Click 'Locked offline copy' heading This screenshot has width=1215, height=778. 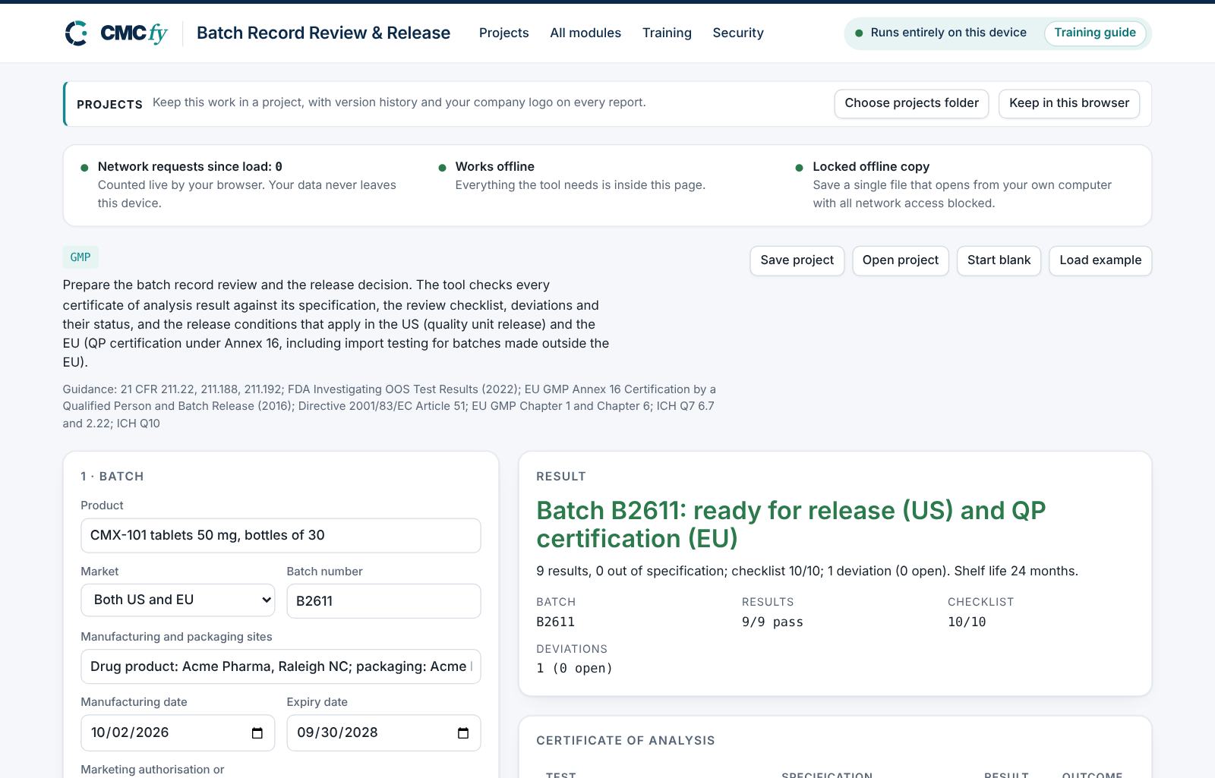tap(871, 166)
